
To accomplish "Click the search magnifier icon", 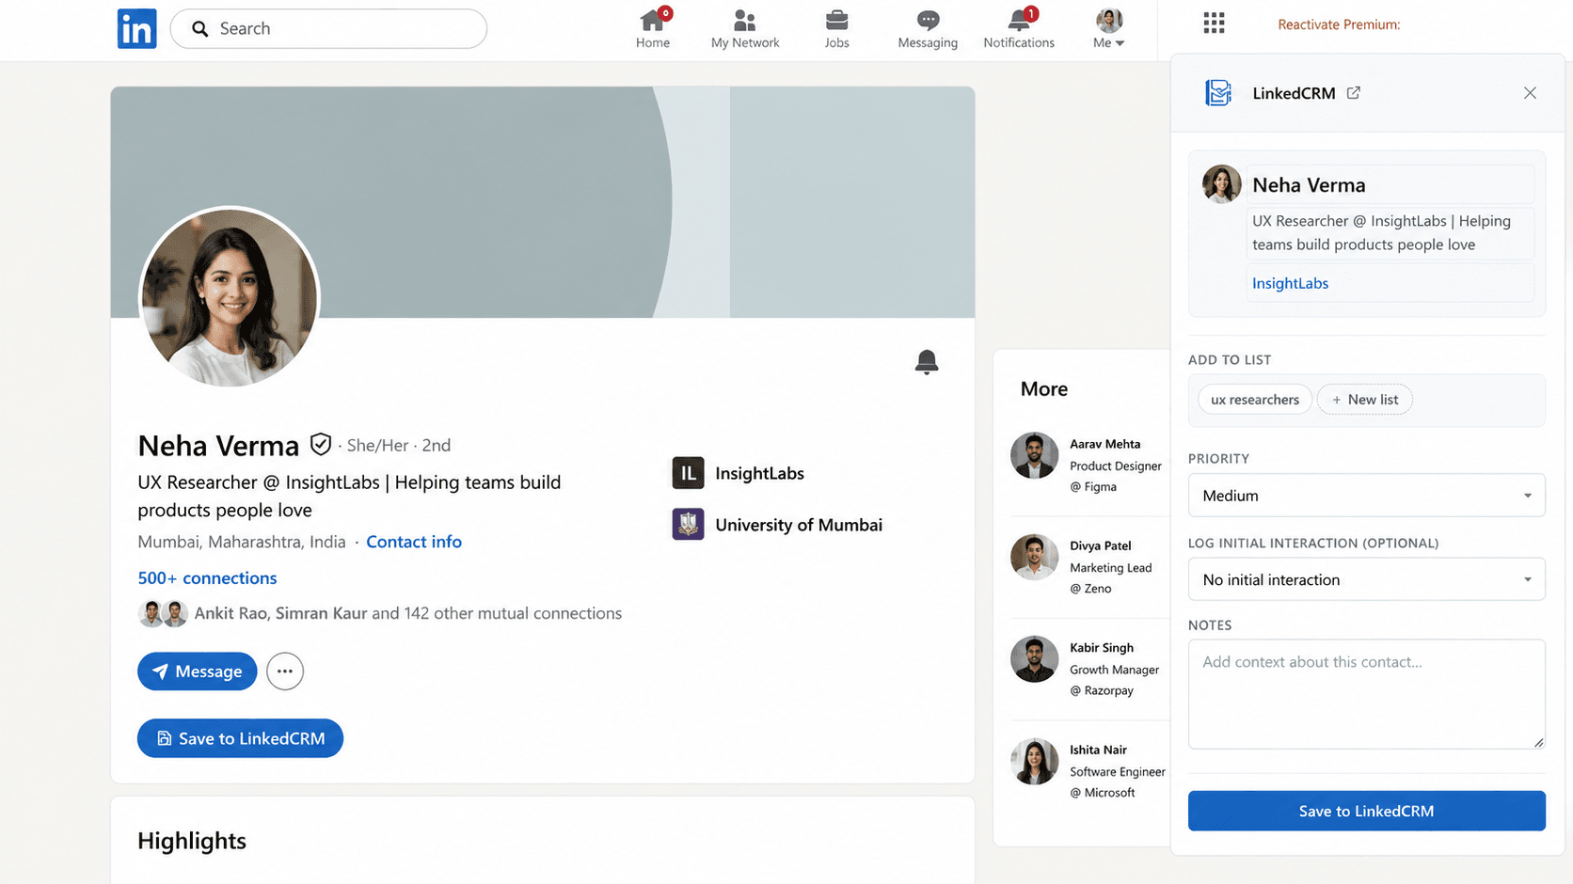I will (200, 29).
